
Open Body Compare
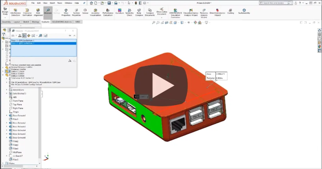click(x=139, y=12)
